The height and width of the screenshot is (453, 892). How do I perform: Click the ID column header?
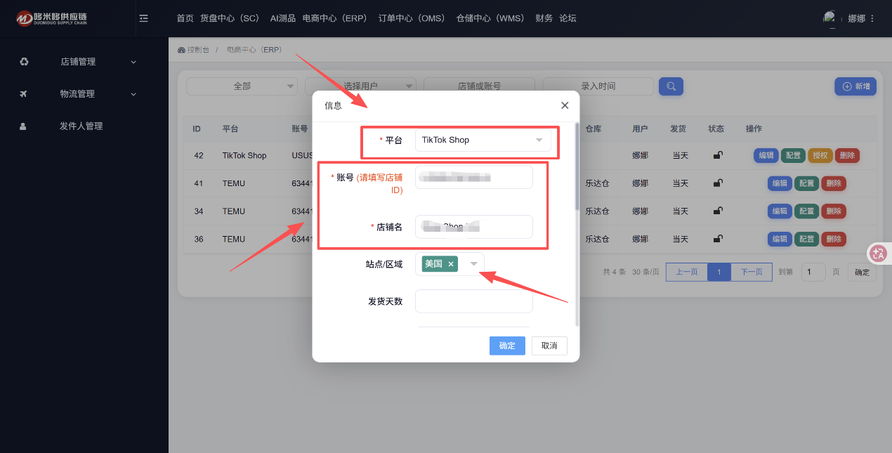tap(197, 129)
